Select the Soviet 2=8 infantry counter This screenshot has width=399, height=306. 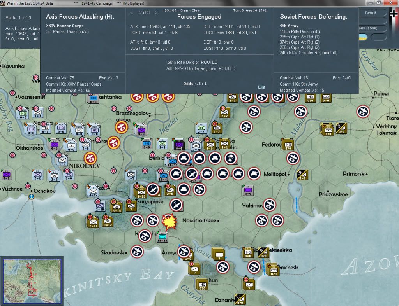click(x=170, y=191)
